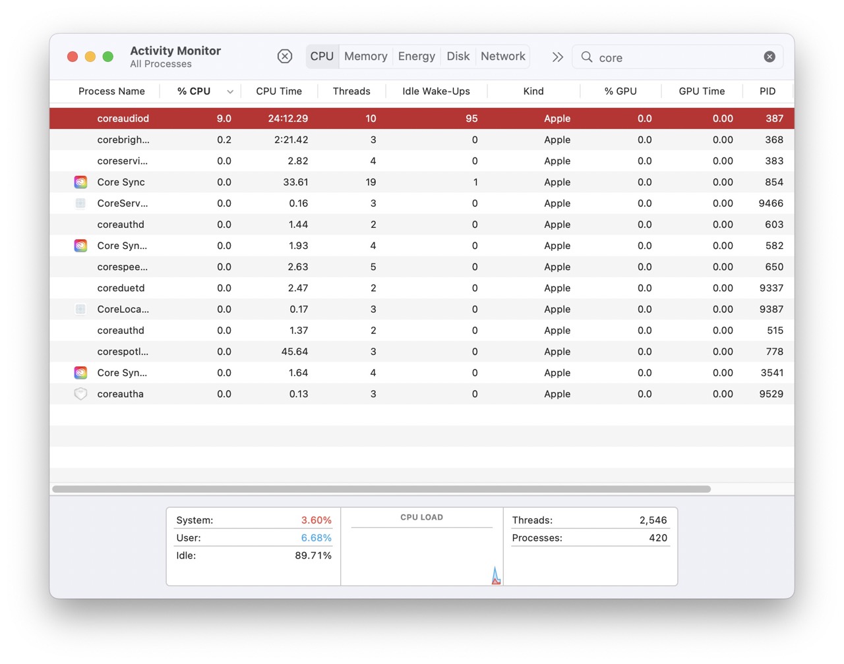
Task: Click the shield icon next to coreautha
Action: 80,394
